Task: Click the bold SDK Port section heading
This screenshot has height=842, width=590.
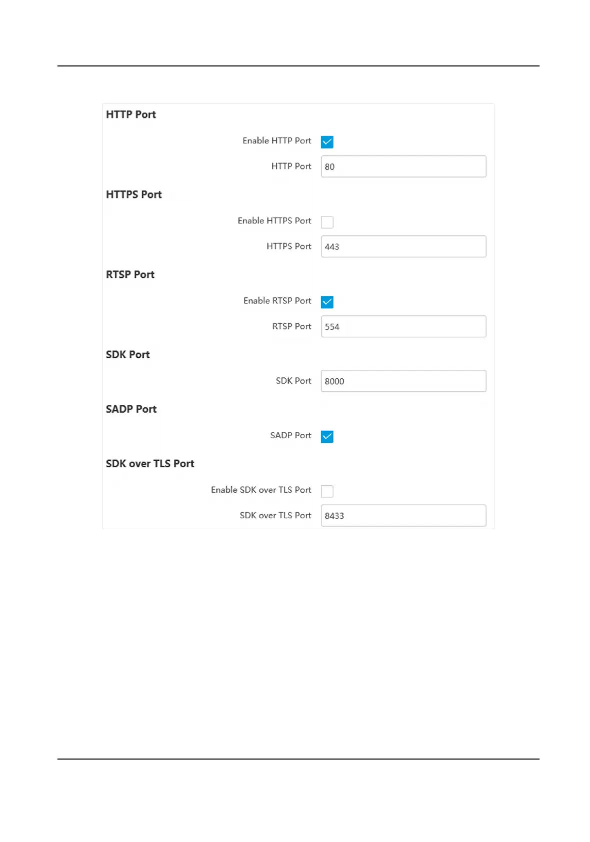Action: pyautogui.click(x=128, y=354)
